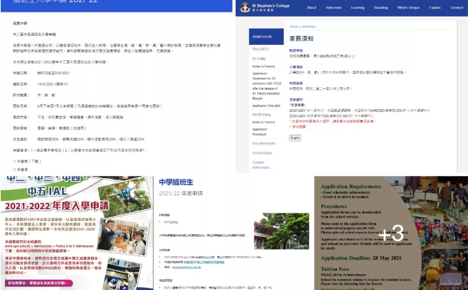The width and height of the screenshot is (468, 290).
Task: Open the Connect menu
Action: click(x=457, y=8)
